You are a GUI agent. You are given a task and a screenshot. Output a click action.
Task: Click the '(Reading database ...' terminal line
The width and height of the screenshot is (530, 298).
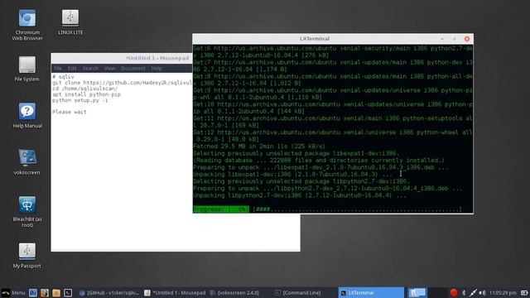tap(319, 160)
